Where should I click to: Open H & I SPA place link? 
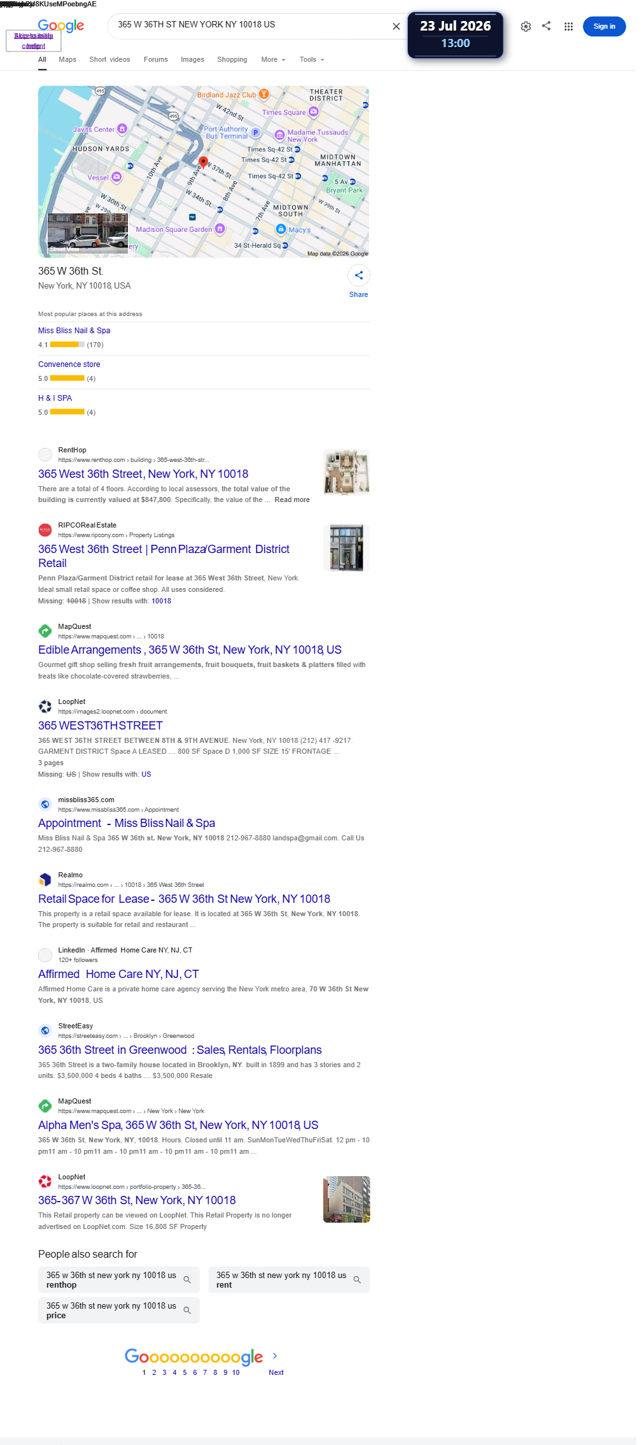55,398
